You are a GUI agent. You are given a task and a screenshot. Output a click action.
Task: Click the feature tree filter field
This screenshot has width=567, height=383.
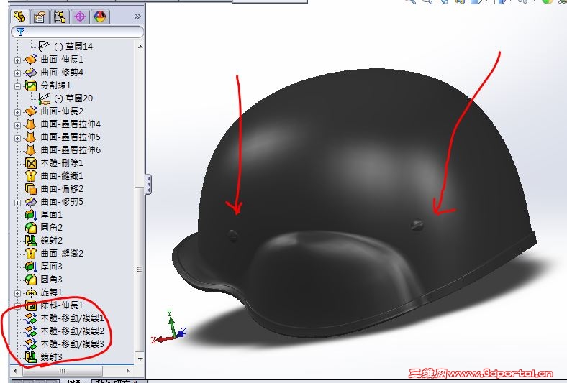click(x=78, y=32)
